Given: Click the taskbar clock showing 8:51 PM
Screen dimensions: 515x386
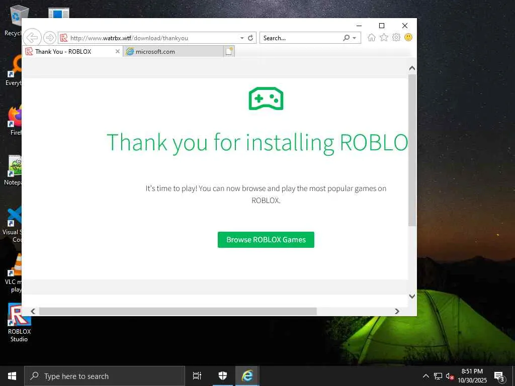Looking at the screenshot, I should point(472,376).
